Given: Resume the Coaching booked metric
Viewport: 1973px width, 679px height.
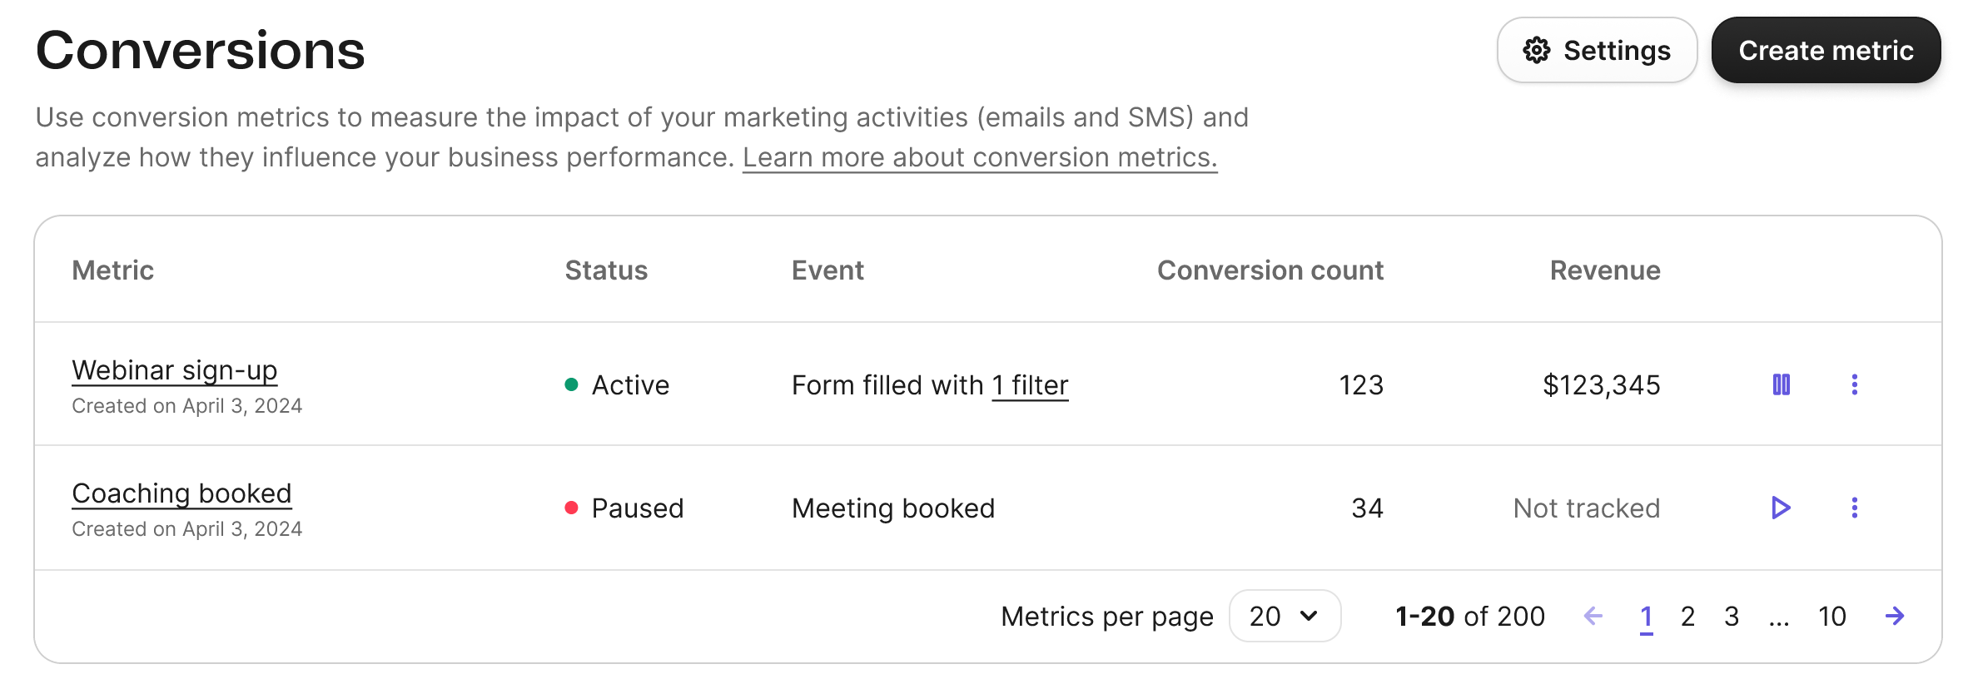Looking at the screenshot, I should 1781,508.
